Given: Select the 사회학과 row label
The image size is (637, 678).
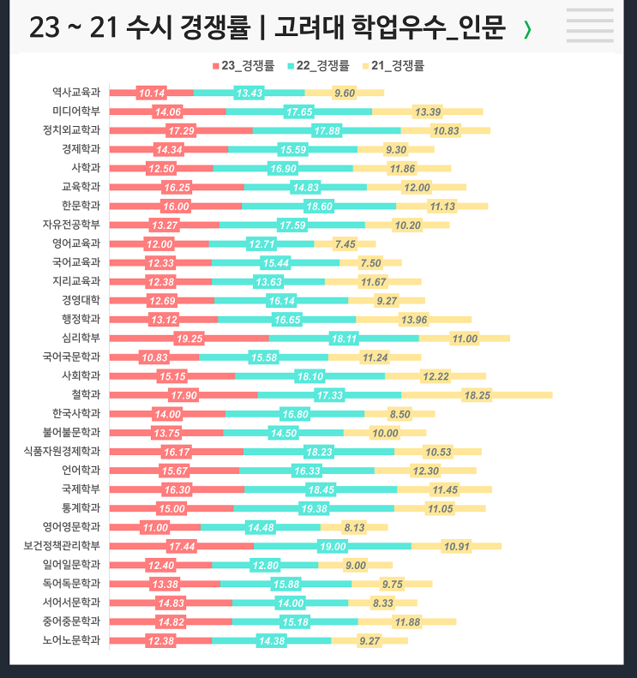Looking at the screenshot, I should 81,375.
